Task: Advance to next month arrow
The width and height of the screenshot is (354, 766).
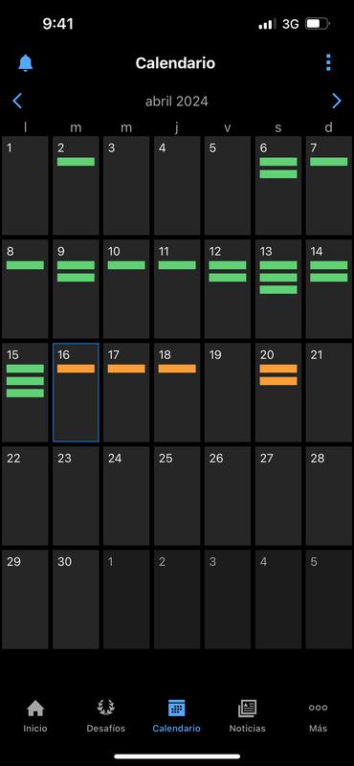Action: pyautogui.click(x=337, y=101)
